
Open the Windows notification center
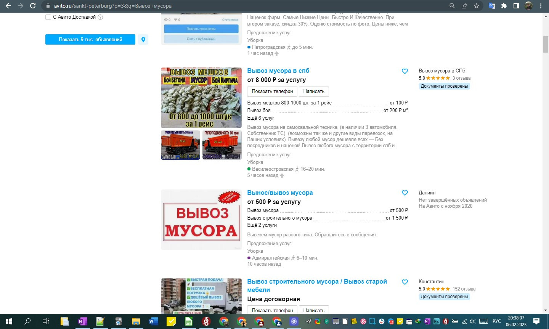pyautogui.click(x=536, y=321)
